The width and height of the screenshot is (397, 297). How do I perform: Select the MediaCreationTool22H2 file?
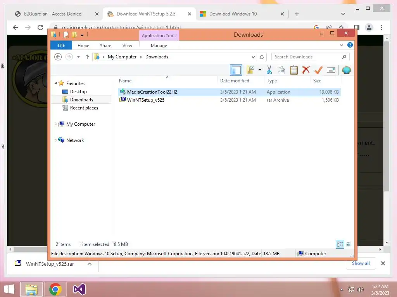(229, 92)
